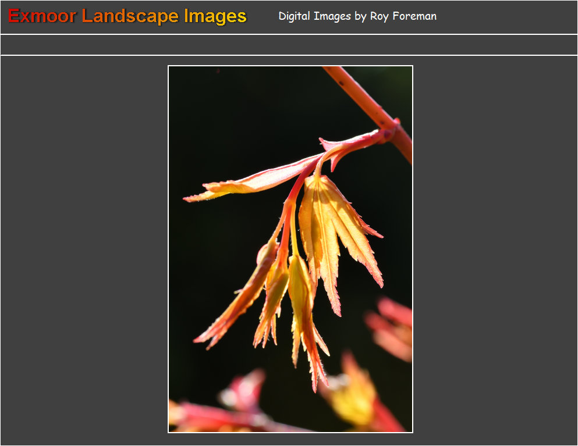The image size is (578, 446).
Task: Click the word 'Exmoor' in the title
Action: (x=42, y=16)
